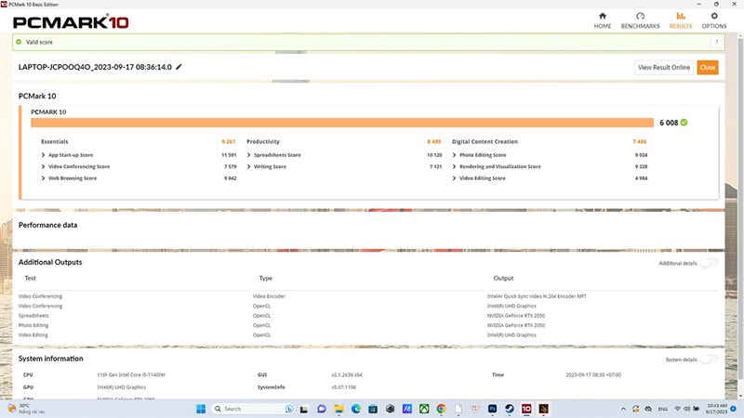
Task: Open Xbox app from taskbar
Action: (x=424, y=409)
